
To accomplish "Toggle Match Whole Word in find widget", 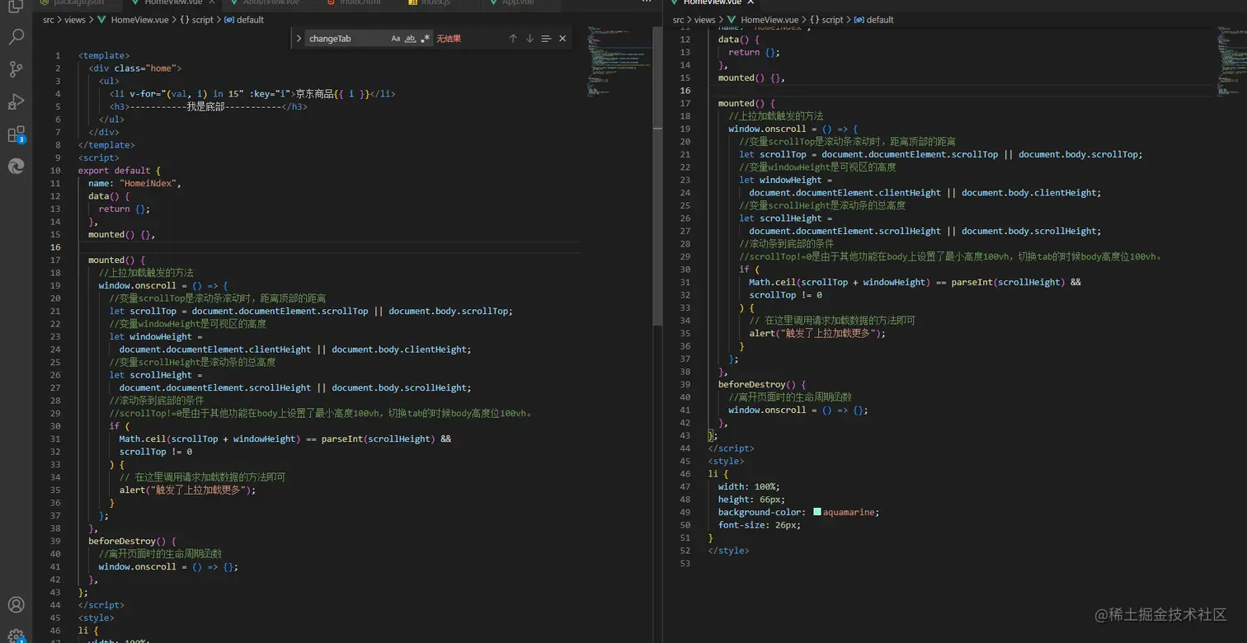I will 411,39.
